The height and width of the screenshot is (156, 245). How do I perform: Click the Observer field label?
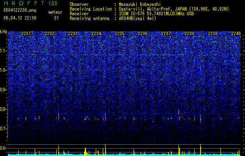click(79, 4)
